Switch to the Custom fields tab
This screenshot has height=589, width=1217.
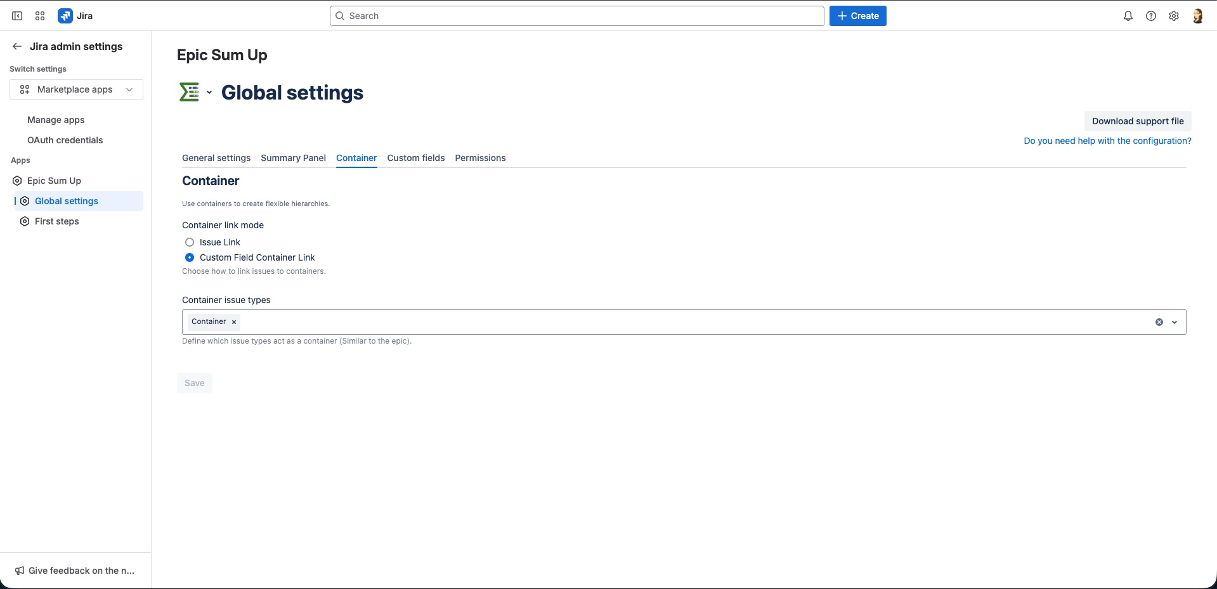click(x=415, y=158)
